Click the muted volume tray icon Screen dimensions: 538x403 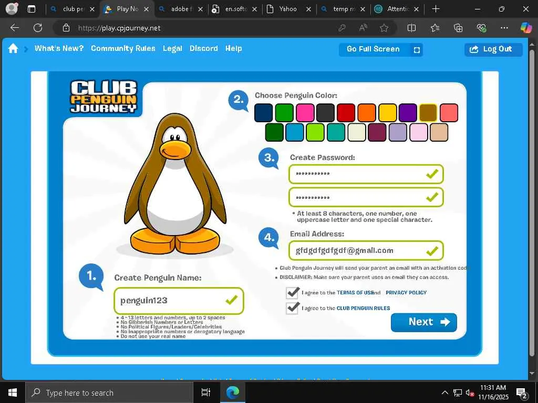click(x=470, y=393)
